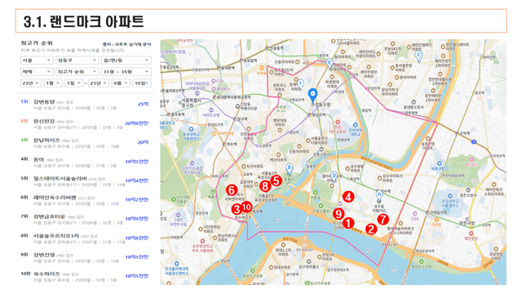Open the 최고가 순위 sort dropdown
Image resolution: width=522 pixels, height=294 pixels.
(x=77, y=72)
